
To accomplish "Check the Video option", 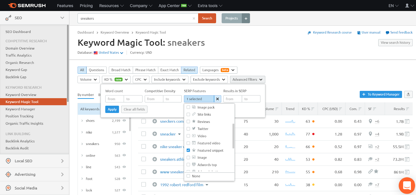I will pyautogui.click(x=188, y=136).
